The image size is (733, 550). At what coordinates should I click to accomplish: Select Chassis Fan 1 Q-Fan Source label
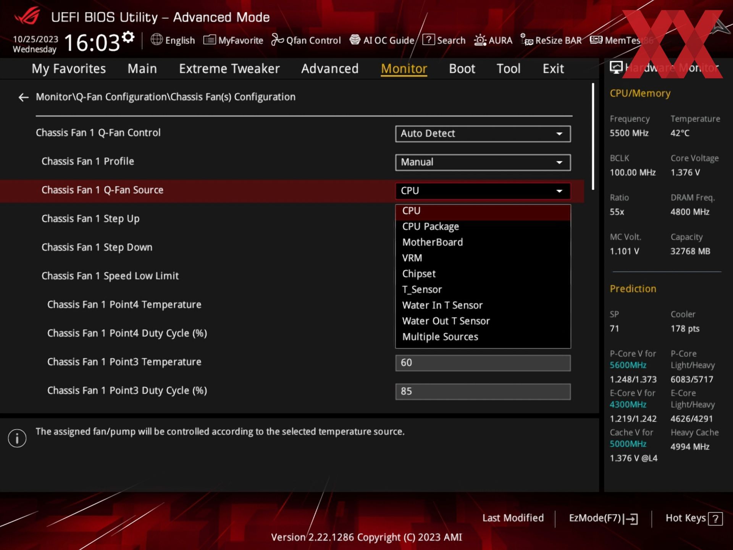(102, 190)
